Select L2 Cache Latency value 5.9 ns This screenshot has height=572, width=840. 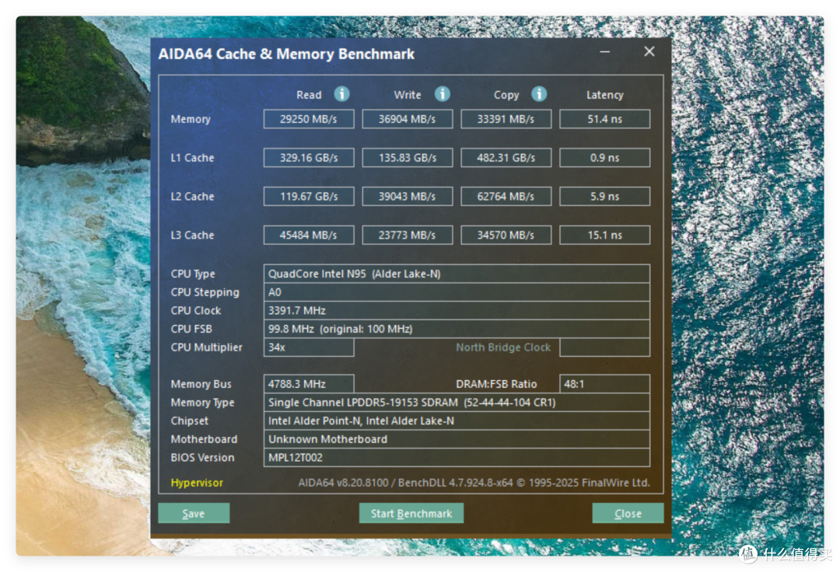click(605, 197)
